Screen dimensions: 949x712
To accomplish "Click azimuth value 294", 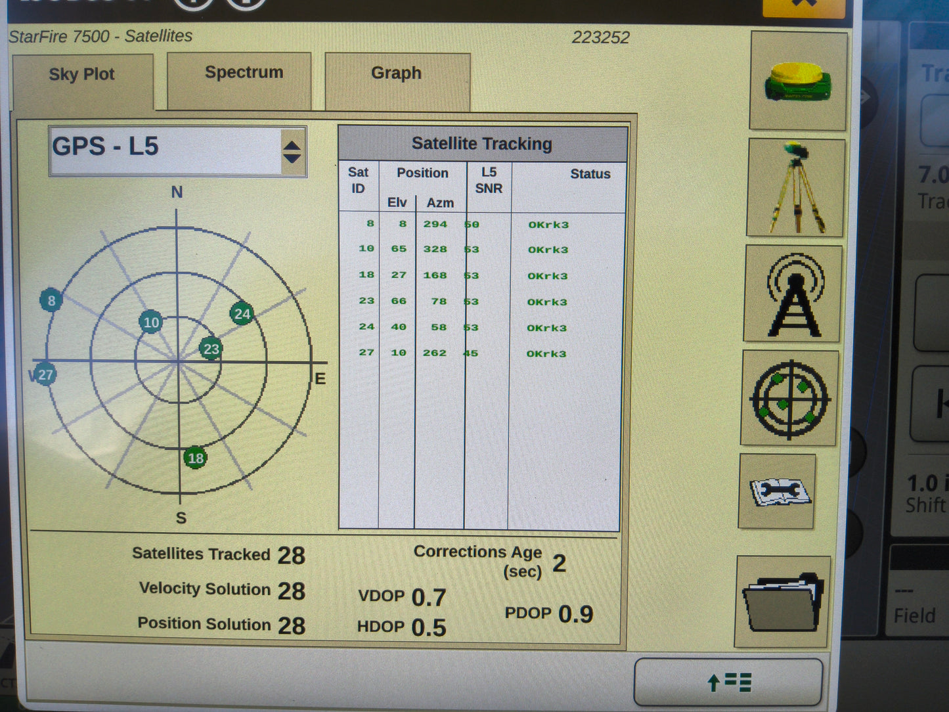I will (x=435, y=224).
